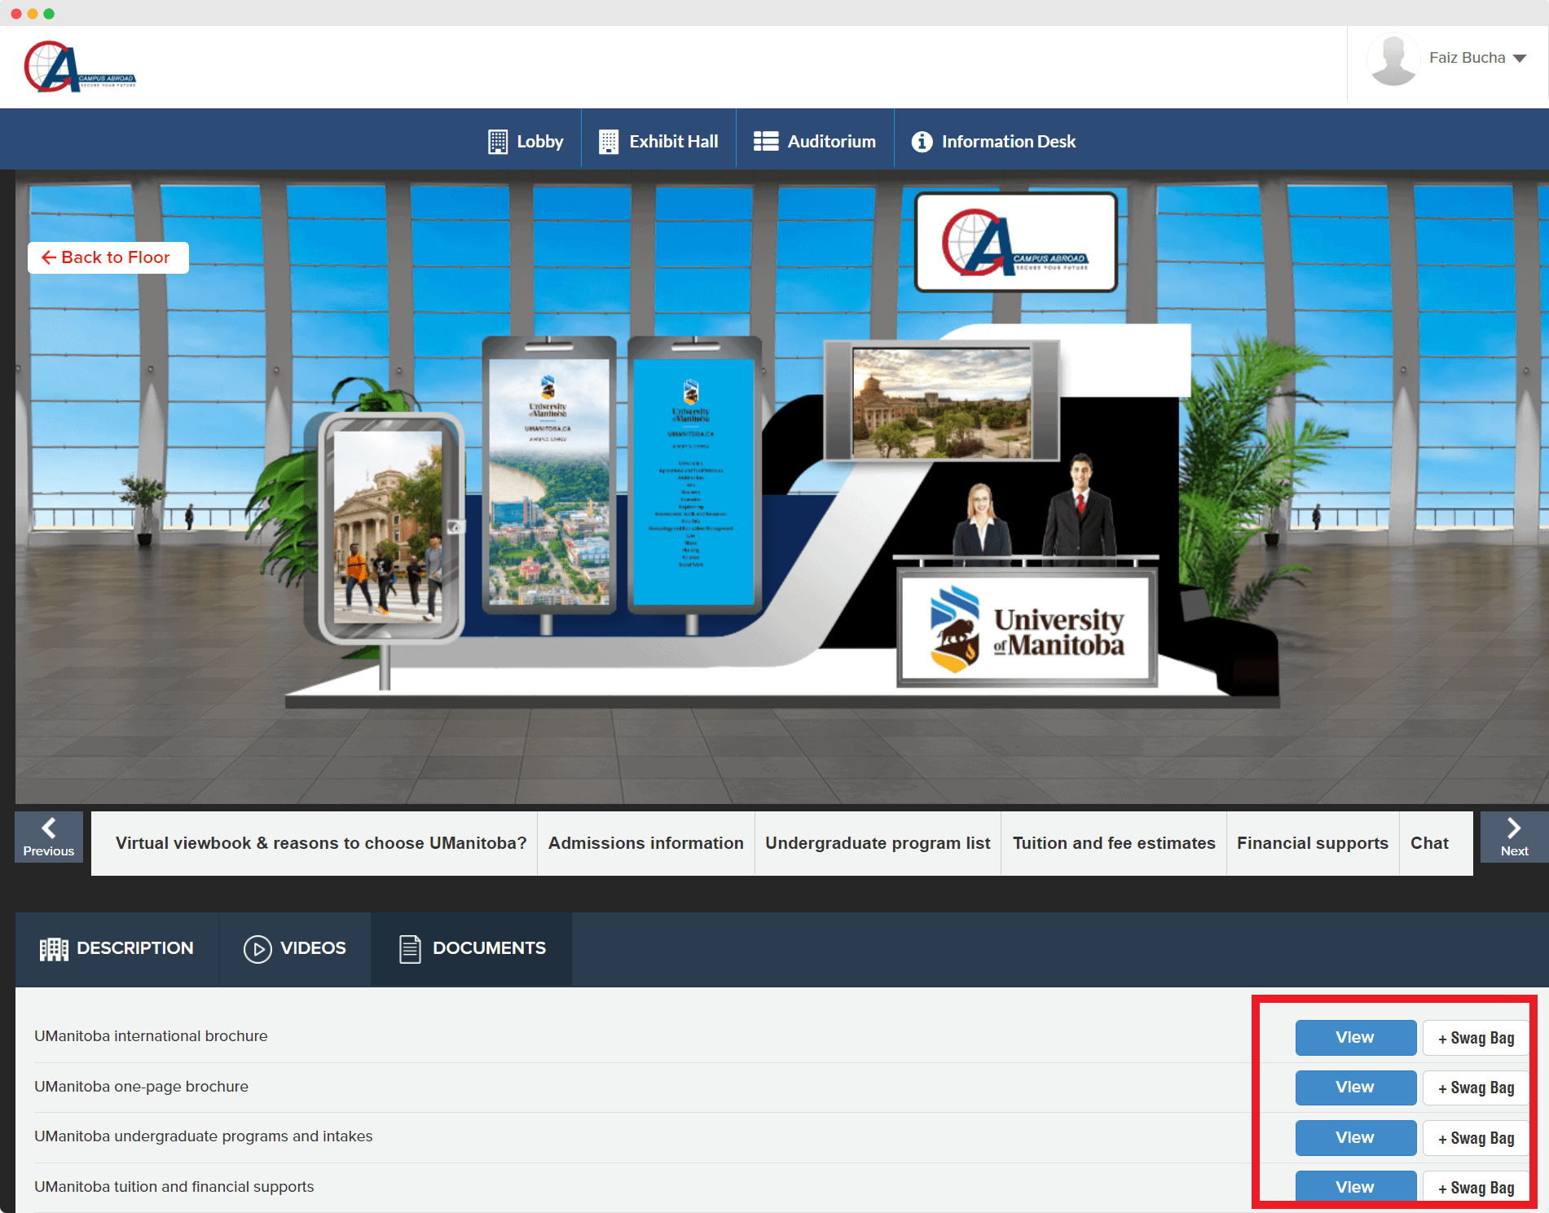Click the Lobby building icon

pyautogui.click(x=497, y=142)
